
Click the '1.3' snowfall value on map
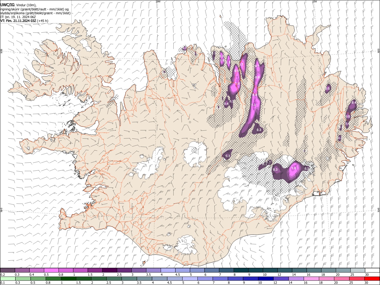(x=254, y=105)
